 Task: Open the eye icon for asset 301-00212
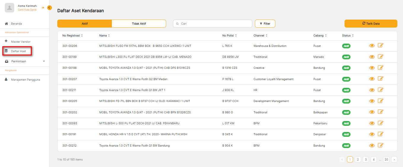[372, 145]
